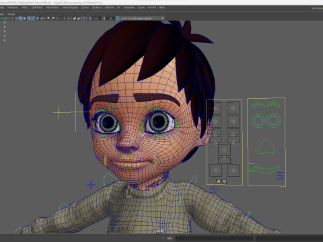This screenshot has width=323, height=242.
Task: Open the Arnold menu
Action: click(152, 7)
